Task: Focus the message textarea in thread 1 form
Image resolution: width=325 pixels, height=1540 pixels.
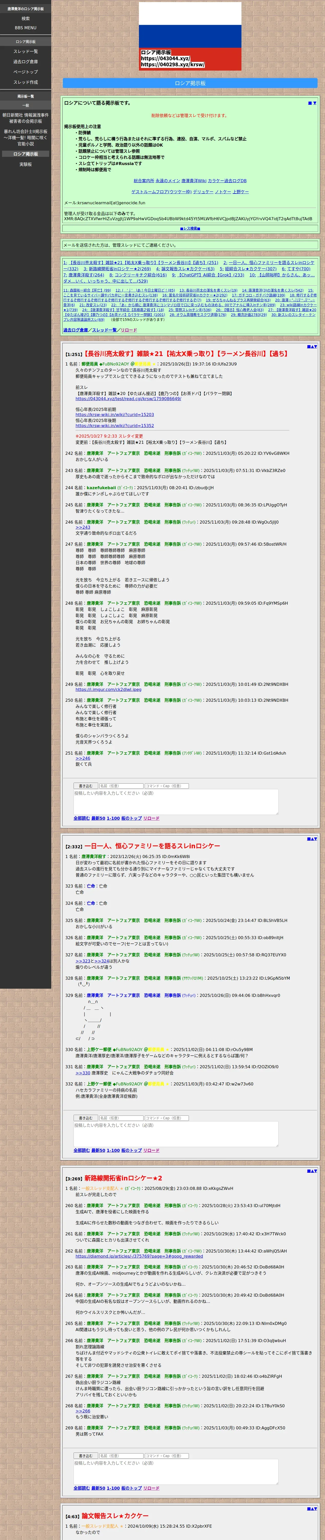Action: point(176,802)
